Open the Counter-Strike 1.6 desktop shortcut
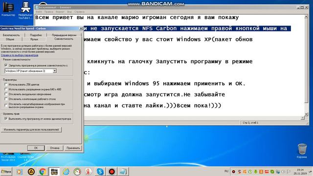Image resolution: width=313 pixels, height=176 pixels. coord(25,157)
